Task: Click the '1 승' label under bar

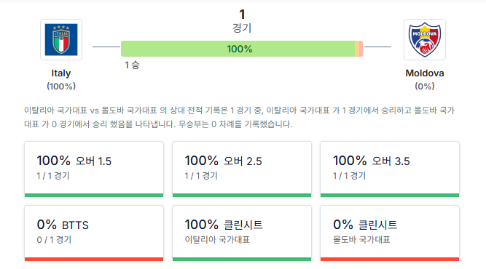Action: (x=132, y=65)
